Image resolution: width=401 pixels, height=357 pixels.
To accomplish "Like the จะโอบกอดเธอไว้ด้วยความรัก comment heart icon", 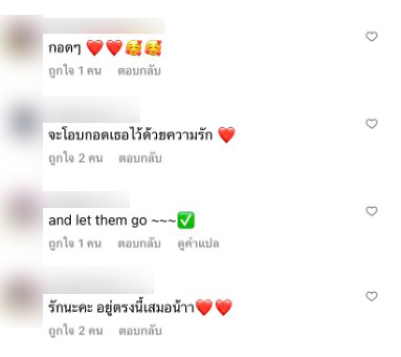I will pyautogui.click(x=371, y=124).
